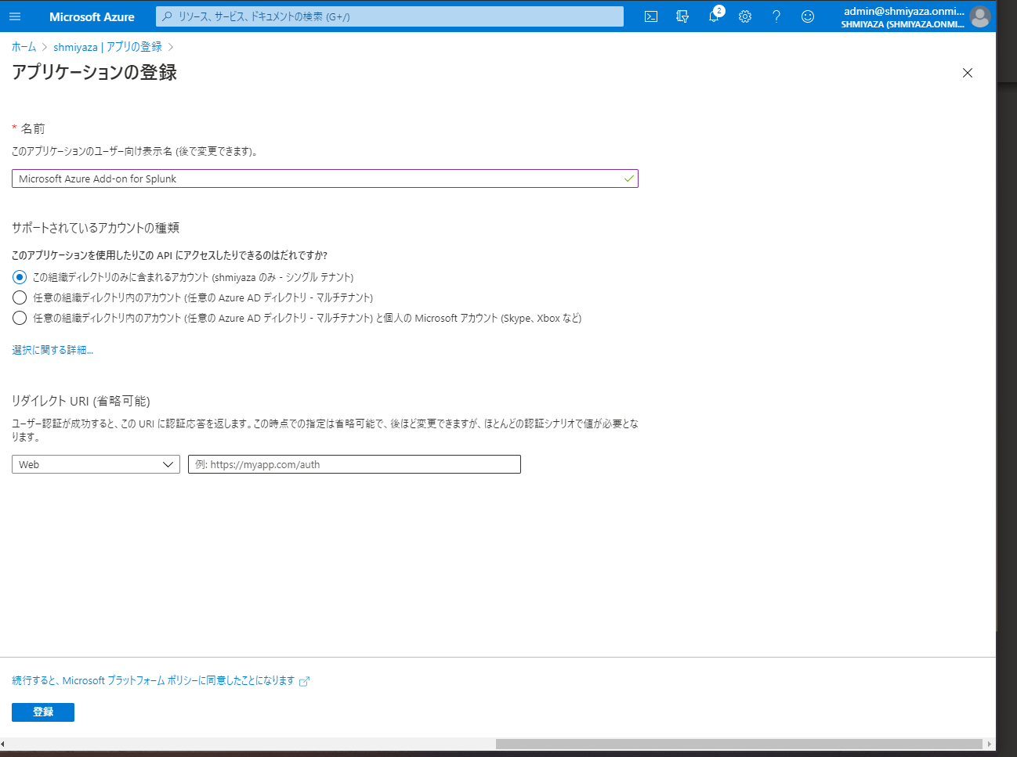Image resolution: width=1017 pixels, height=757 pixels.
Task: Open the feedback smiley icon
Action: click(807, 16)
